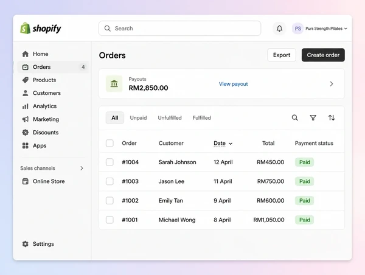The image size is (365, 275).
Task: Toggle the select all orders checkbox
Action: [109, 143]
